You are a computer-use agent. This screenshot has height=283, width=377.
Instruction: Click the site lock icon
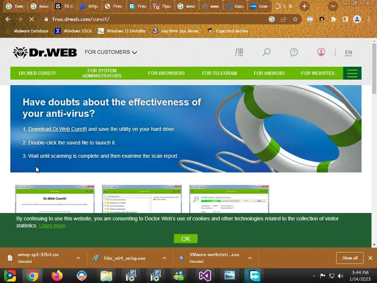point(46,19)
